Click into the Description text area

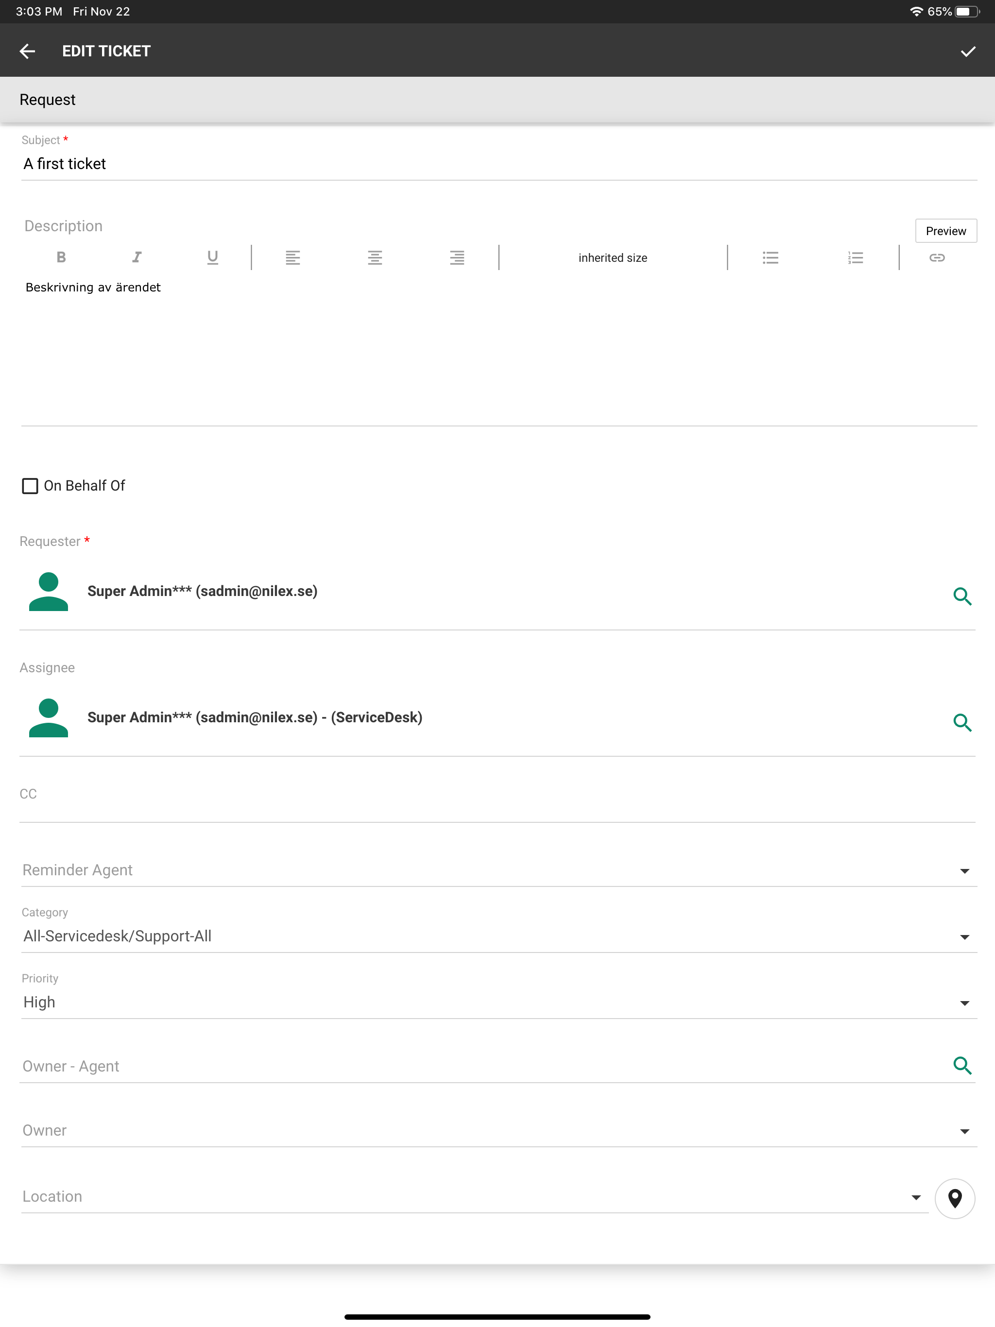pos(499,351)
